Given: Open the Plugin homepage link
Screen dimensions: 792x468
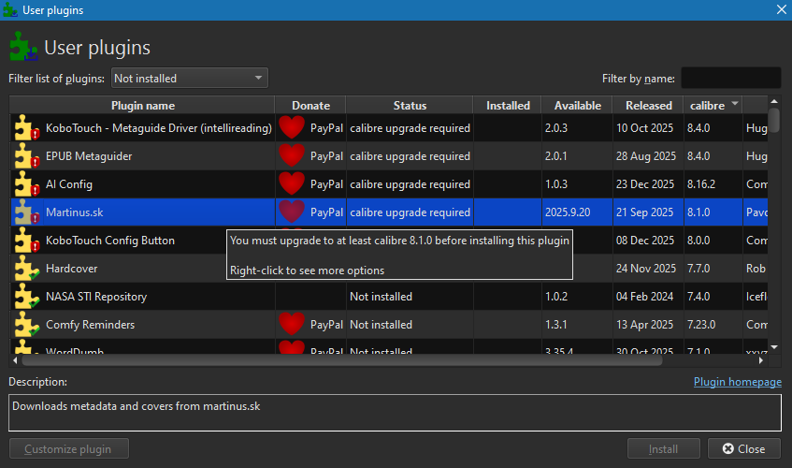Looking at the screenshot, I should (x=738, y=382).
